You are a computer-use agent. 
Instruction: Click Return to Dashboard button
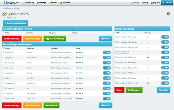click(16, 23)
